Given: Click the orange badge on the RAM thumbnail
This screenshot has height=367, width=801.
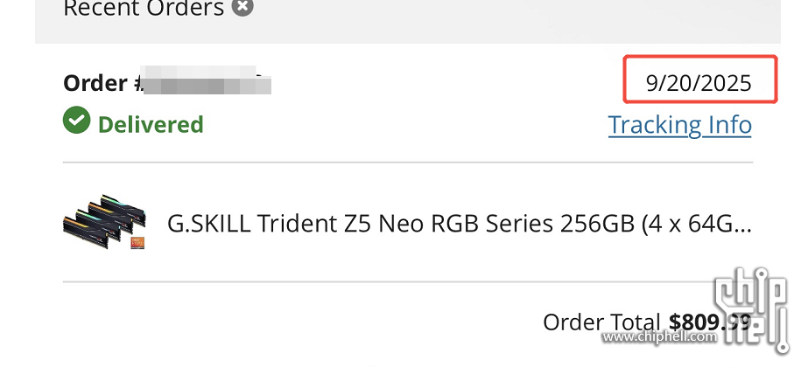Looking at the screenshot, I should tap(137, 242).
